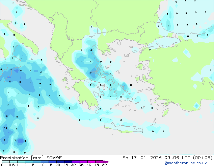Select the 30–35 mm purple legend swatch

tap(76, 162)
